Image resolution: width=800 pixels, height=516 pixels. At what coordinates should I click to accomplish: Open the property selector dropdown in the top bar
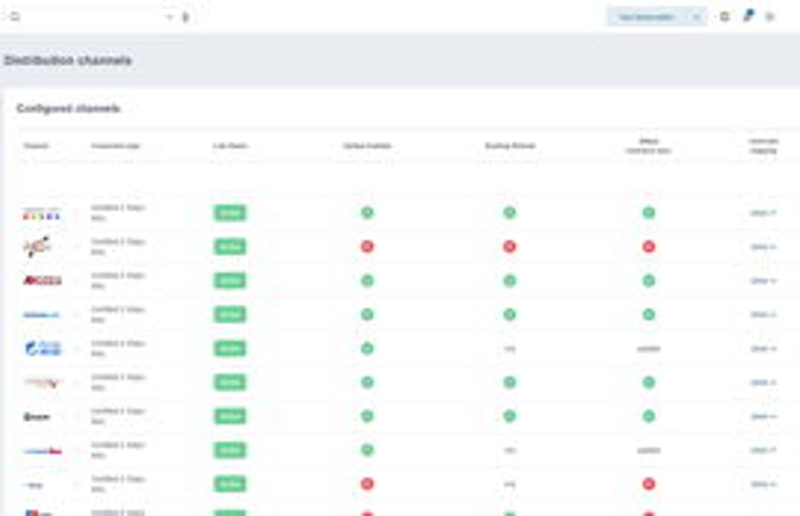pyautogui.click(x=656, y=17)
